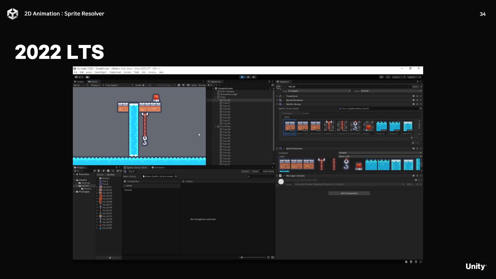The height and width of the screenshot is (279, 496).
Task: Open the GameObject menu
Action: coord(100,72)
